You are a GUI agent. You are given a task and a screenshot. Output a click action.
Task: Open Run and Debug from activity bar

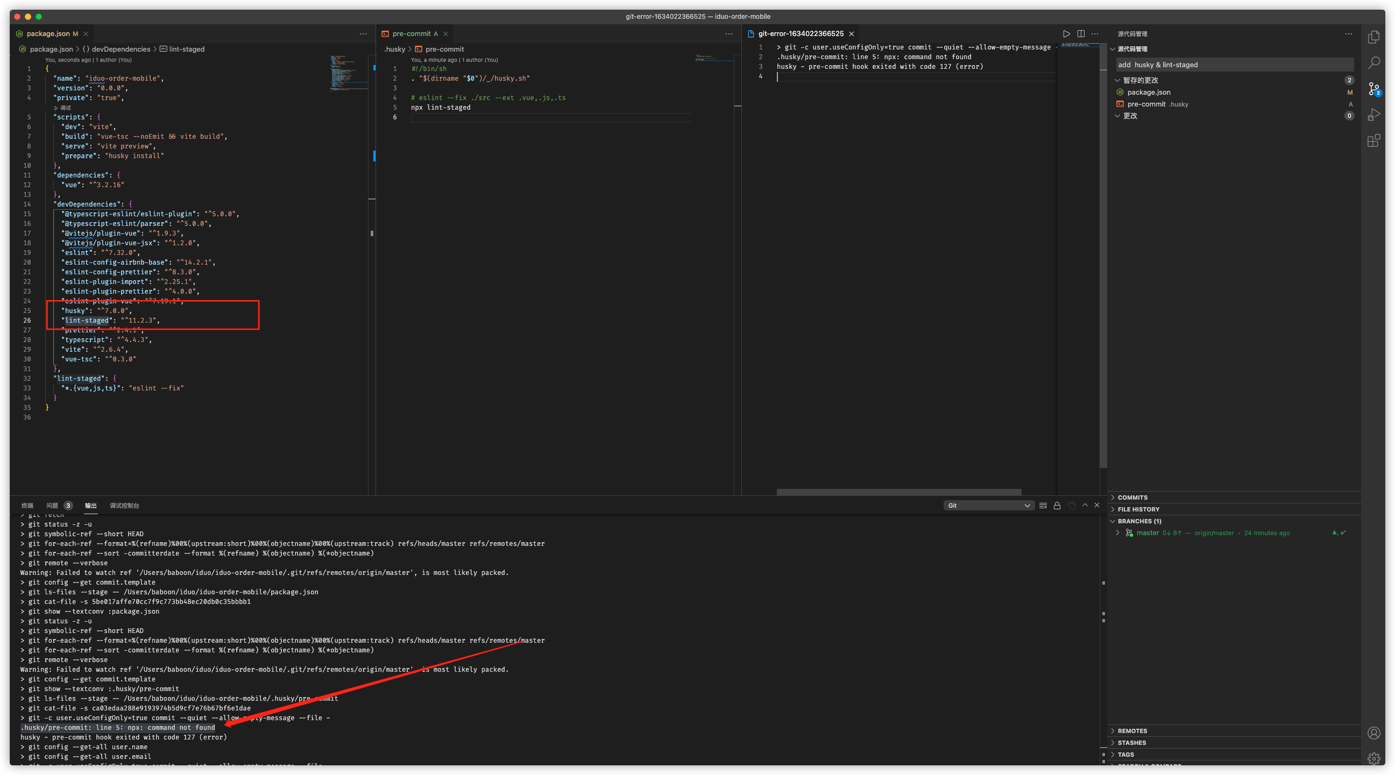point(1375,115)
